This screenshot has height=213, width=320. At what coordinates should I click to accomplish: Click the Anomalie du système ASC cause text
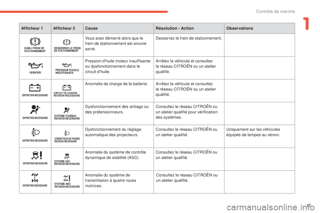point(116,155)
